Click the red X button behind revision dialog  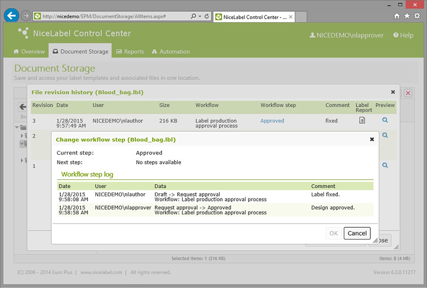pos(408,93)
